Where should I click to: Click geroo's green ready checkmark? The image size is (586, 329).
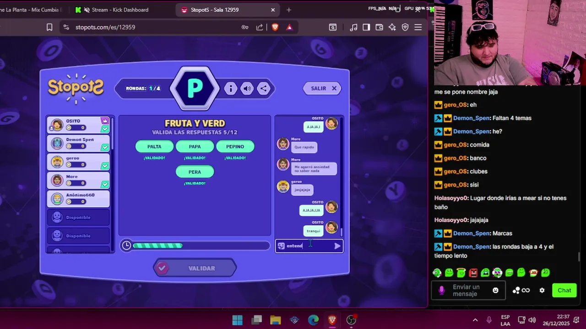pos(105,166)
